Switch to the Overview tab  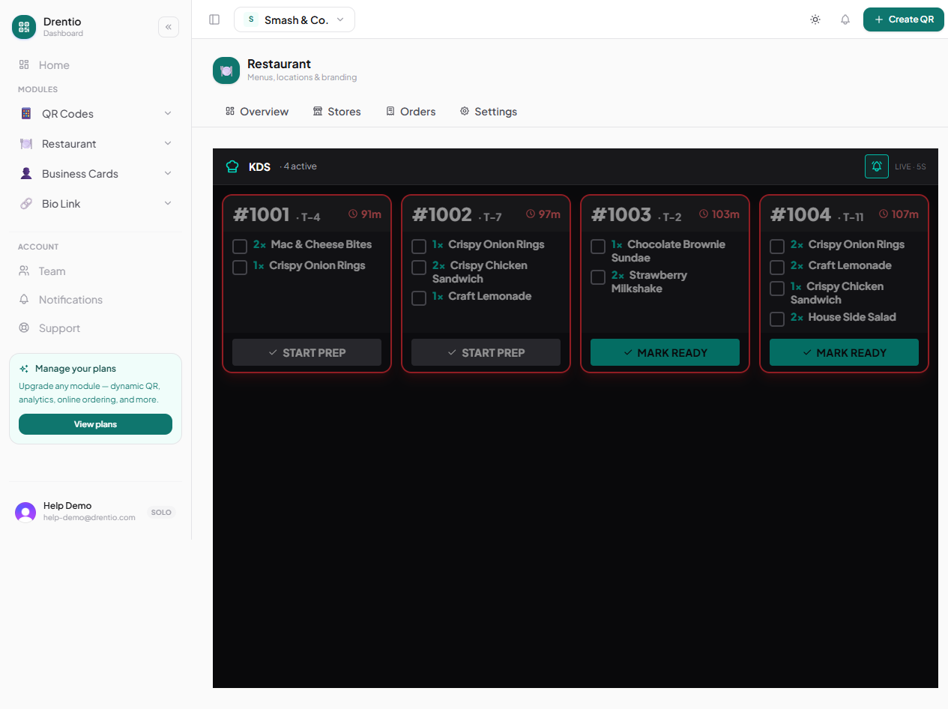pos(257,112)
